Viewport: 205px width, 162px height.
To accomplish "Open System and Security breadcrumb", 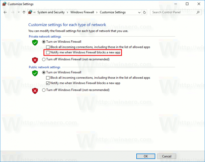I will click(x=51, y=12).
